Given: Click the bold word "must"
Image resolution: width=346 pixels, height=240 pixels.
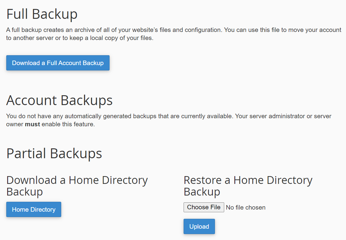Looking at the screenshot, I should pos(33,124).
